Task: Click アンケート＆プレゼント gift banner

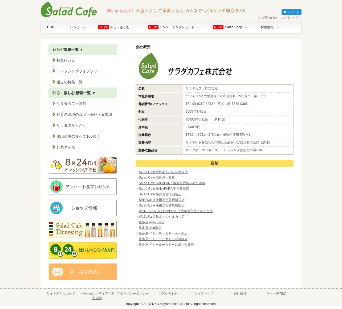Action: tap(83, 187)
